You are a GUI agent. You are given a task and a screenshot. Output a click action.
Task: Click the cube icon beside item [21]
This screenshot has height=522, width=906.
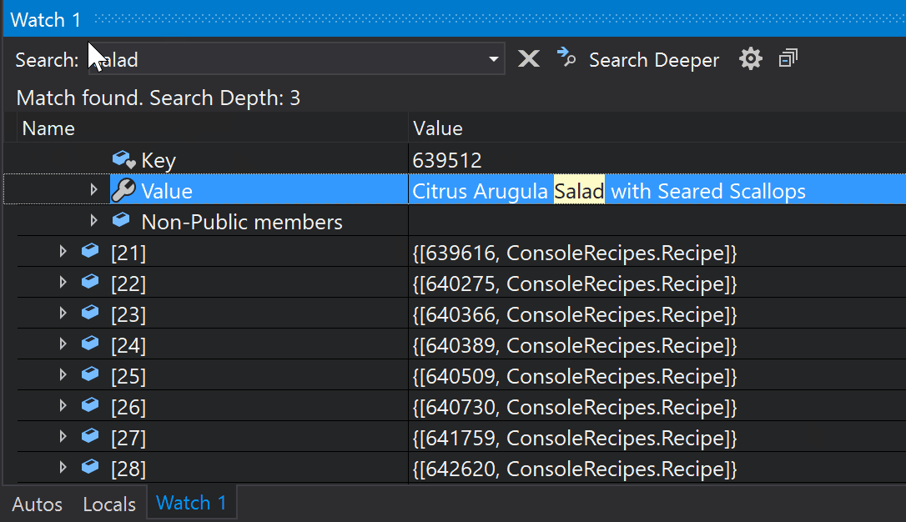click(x=90, y=251)
